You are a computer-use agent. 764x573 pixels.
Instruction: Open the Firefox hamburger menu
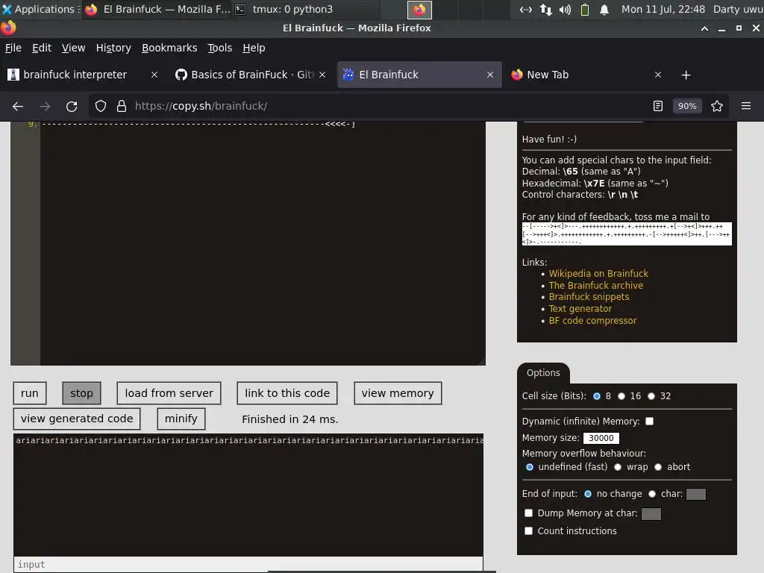tap(746, 106)
